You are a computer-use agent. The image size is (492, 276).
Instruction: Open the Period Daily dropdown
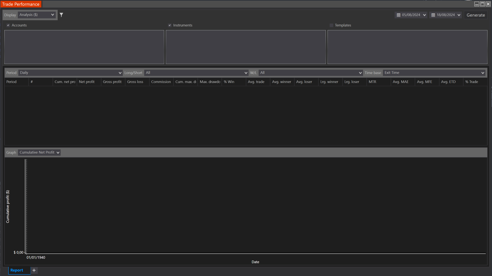pyautogui.click(x=70, y=73)
